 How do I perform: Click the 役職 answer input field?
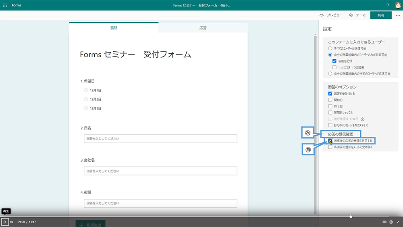coord(160,203)
